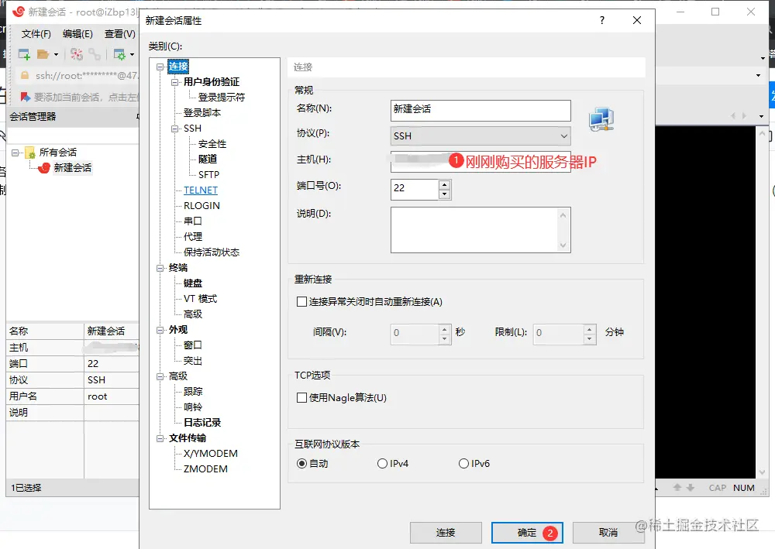Image resolution: width=775 pixels, height=549 pixels.
Task: Click the session properties gear toolbar icon
Action: 119,54
